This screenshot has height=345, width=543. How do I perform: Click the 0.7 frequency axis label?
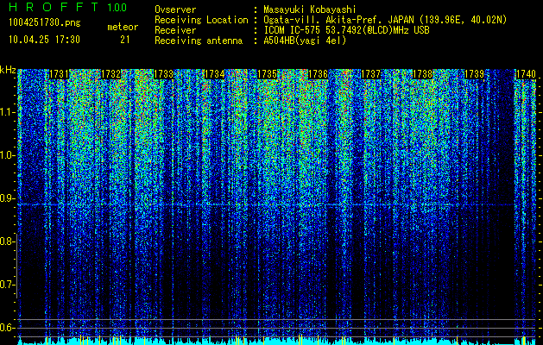(x=7, y=285)
